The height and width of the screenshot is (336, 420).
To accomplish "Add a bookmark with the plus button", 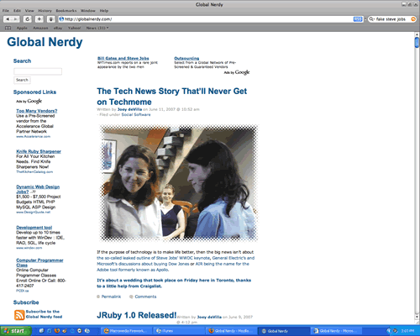I will click(x=39, y=19).
